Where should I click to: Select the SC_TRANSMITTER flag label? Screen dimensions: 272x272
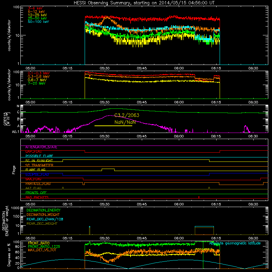point(39,165)
